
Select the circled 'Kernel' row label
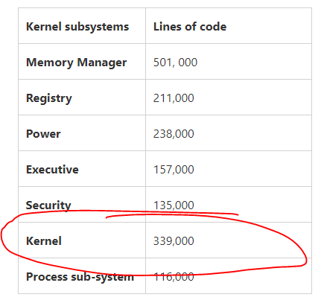pos(44,241)
